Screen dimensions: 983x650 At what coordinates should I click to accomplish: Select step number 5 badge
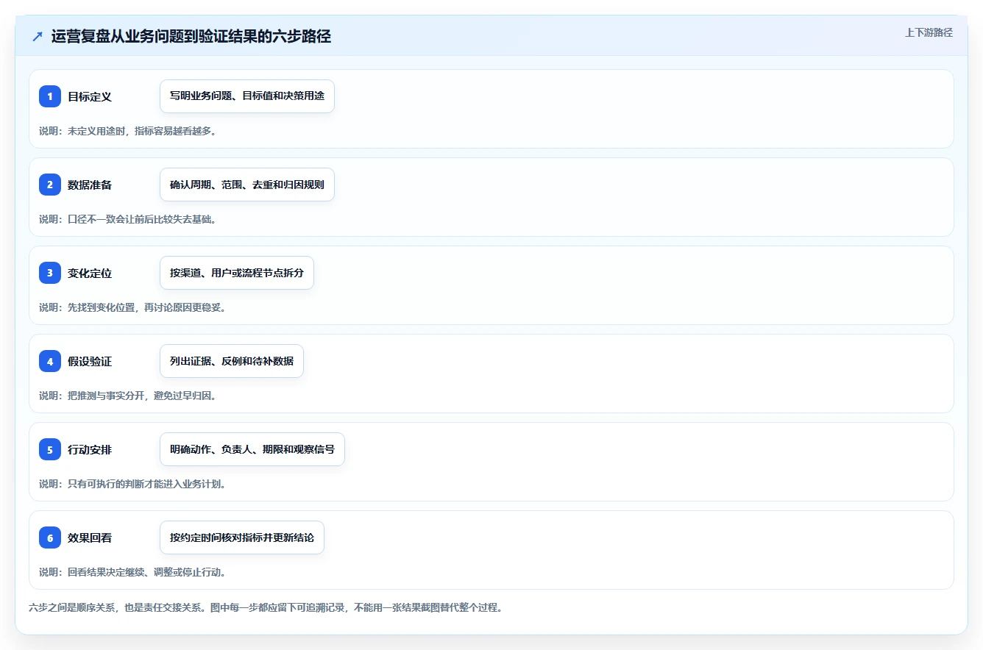click(50, 449)
